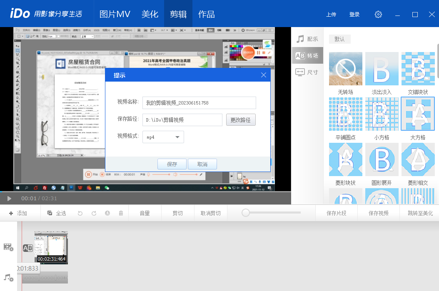Open the 图片MV menu item
The image size is (439, 291).
[x=116, y=14]
